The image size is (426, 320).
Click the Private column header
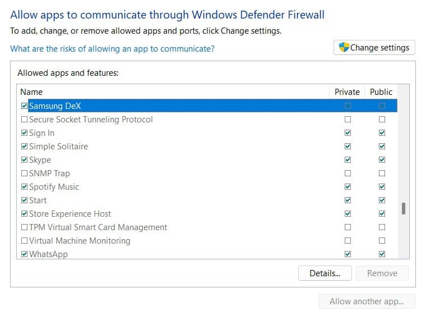pos(347,92)
